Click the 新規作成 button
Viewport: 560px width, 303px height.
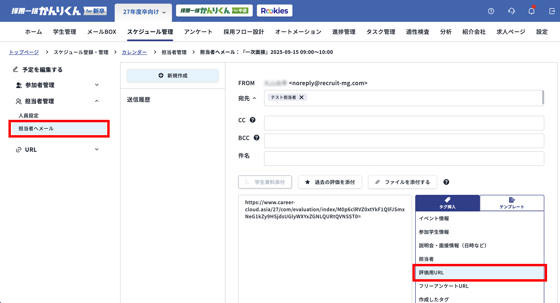(173, 75)
